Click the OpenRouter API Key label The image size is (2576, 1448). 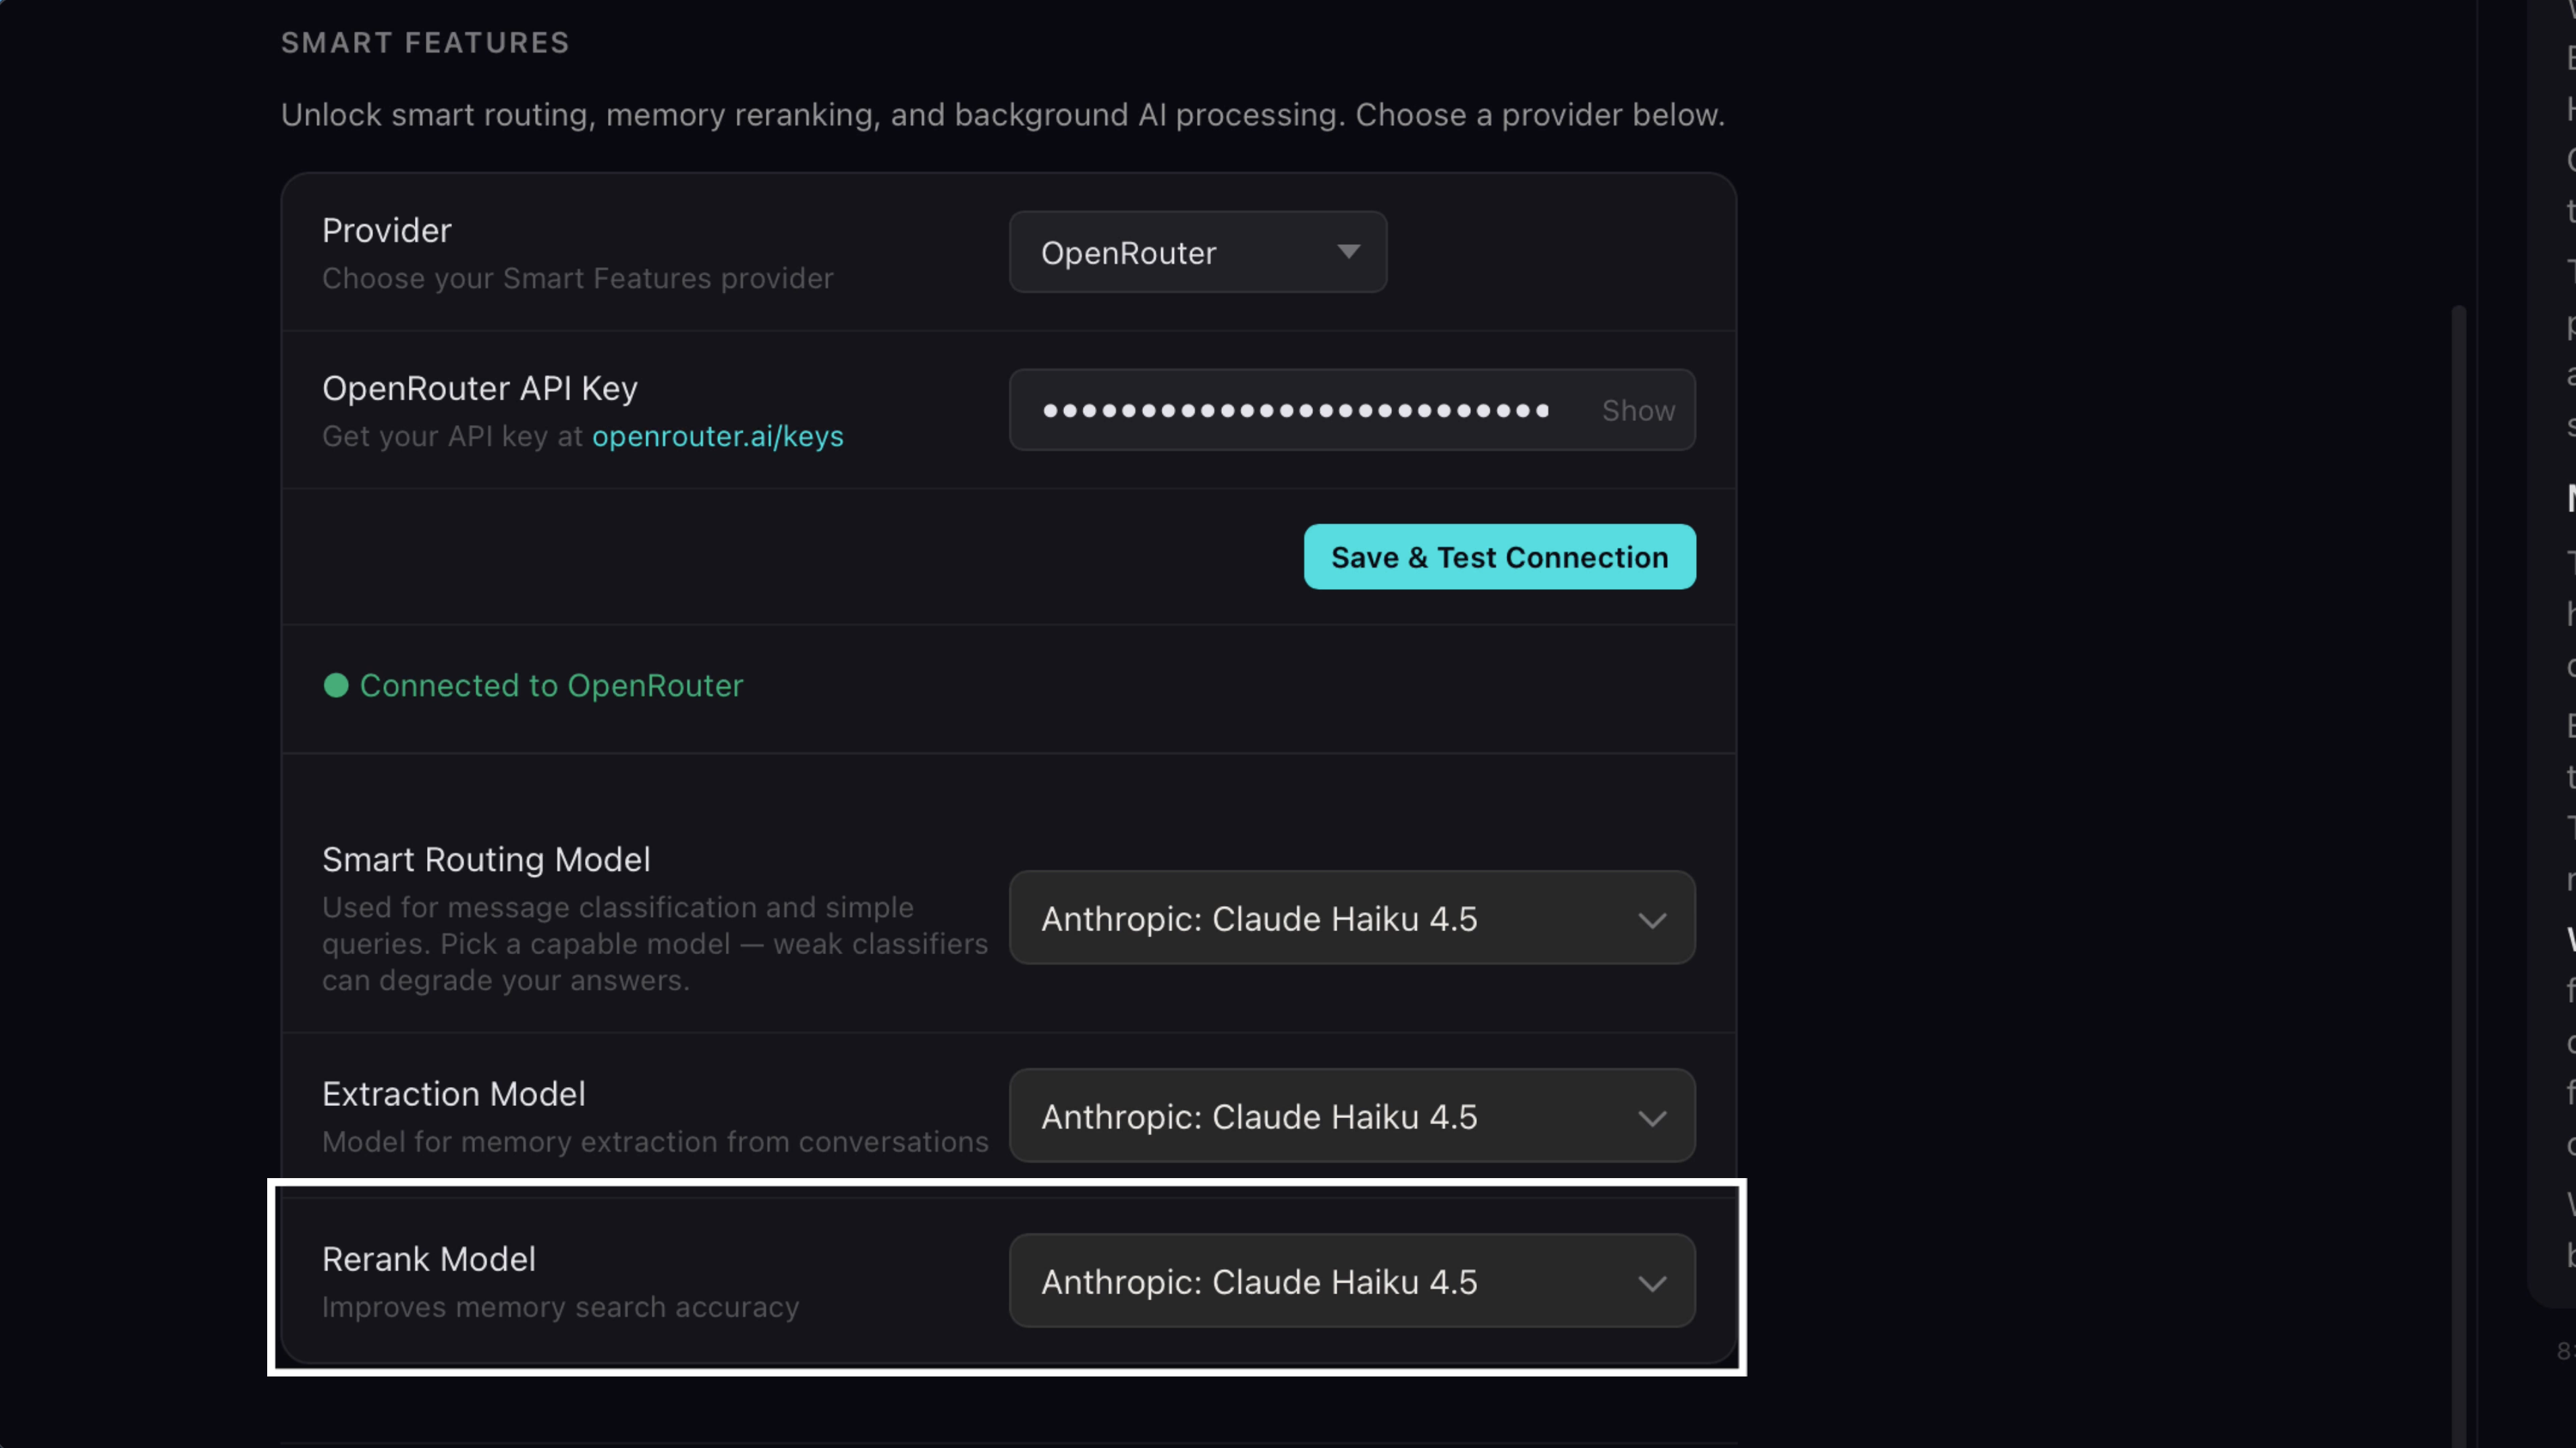(480, 389)
